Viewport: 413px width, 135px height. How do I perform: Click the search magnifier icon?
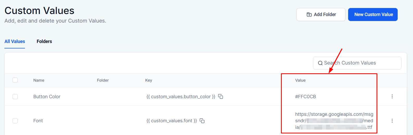click(320, 63)
